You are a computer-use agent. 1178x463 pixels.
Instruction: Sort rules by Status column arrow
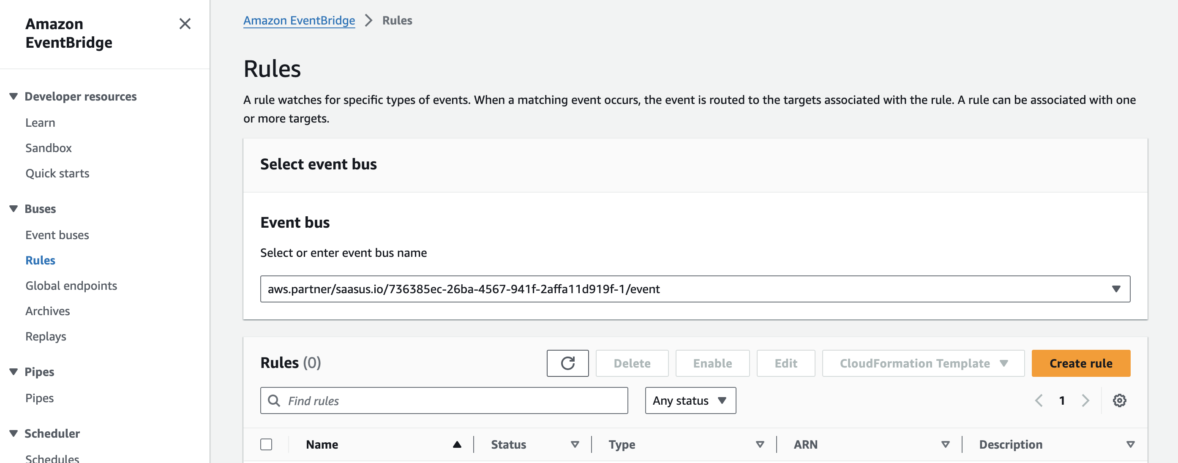pos(575,445)
